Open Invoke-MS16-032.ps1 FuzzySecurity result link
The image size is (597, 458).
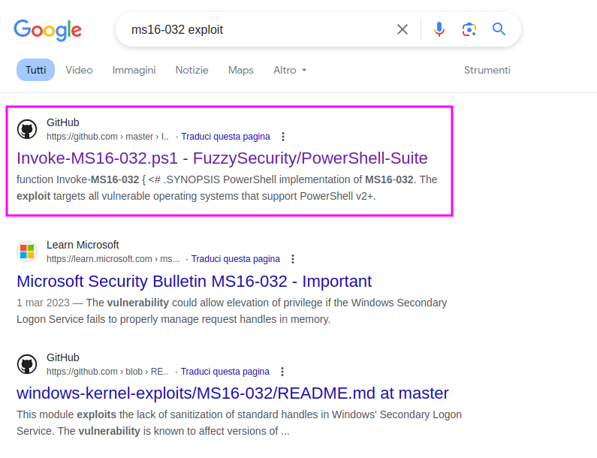click(x=222, y=158)
